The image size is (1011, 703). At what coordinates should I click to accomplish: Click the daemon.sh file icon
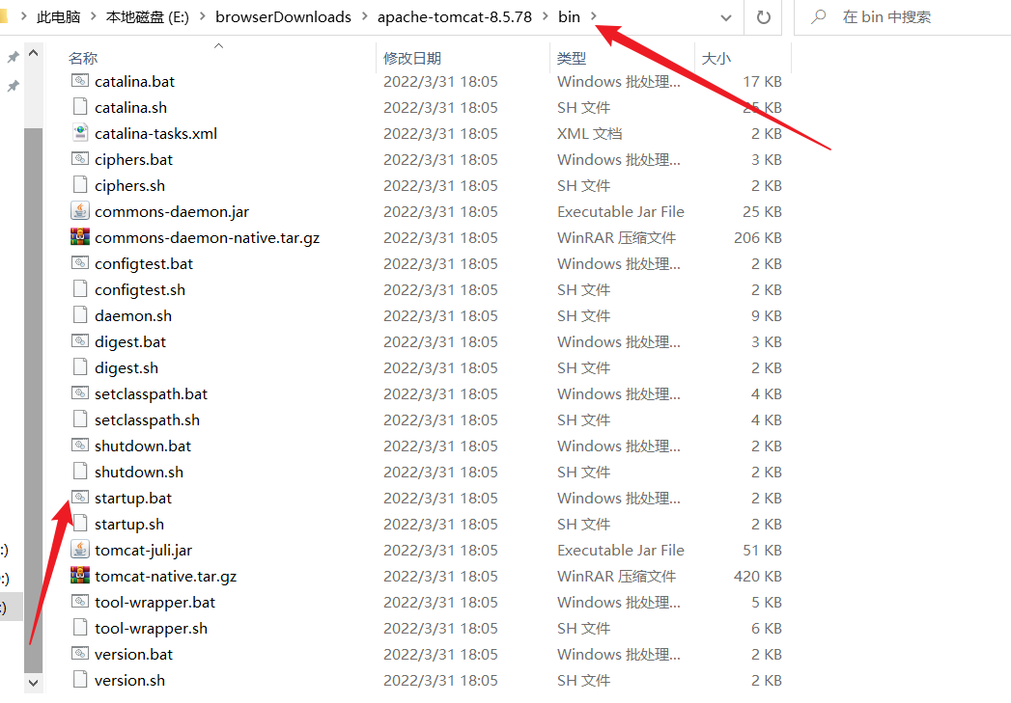(x=80, y=315)
